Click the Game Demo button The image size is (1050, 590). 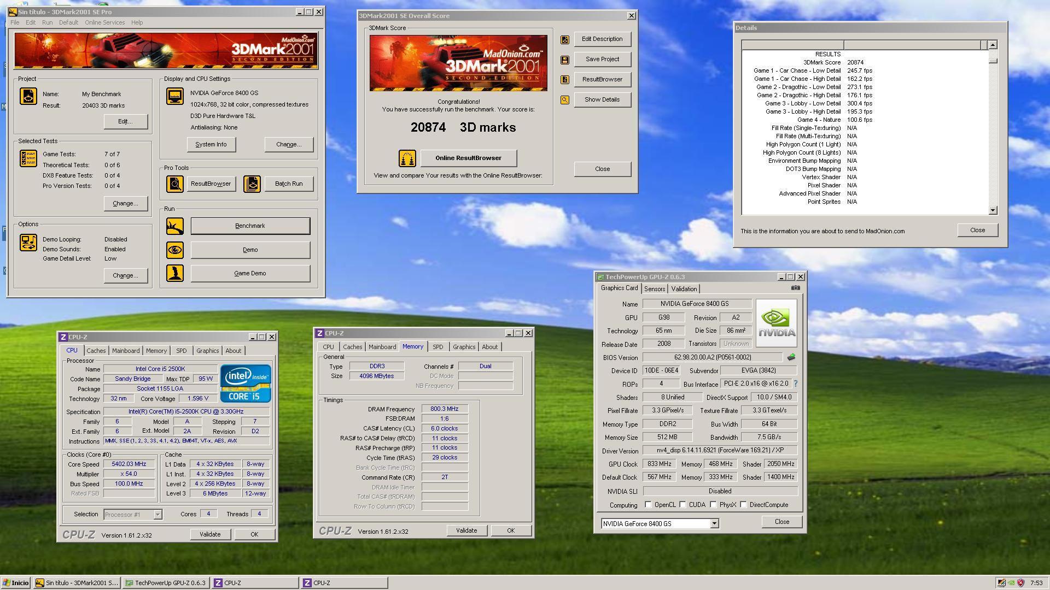[250, 273]
